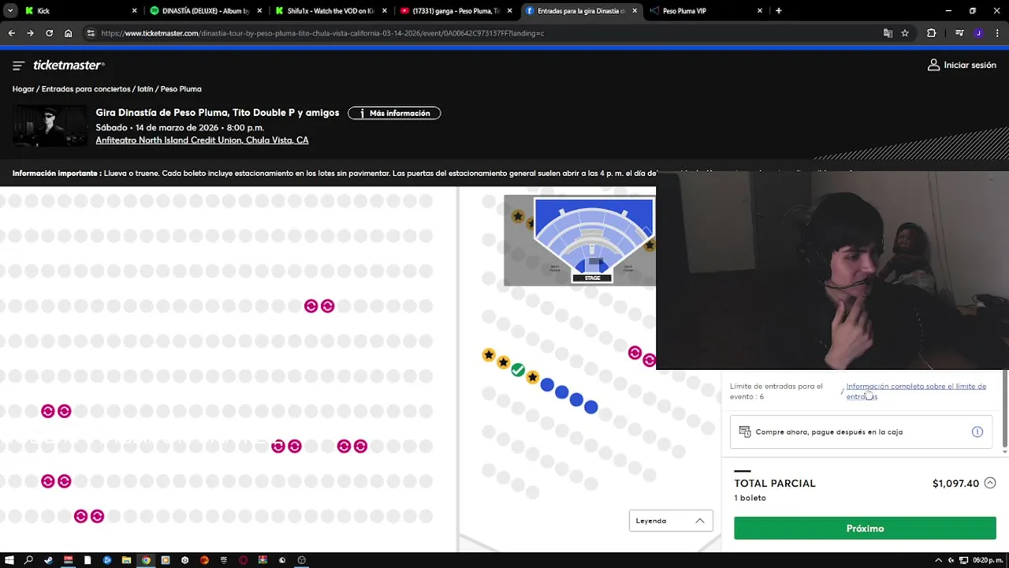Switch to the Kick tab
The width and height of the screenshot is (1009, 568).
pyautogui.click(x=79, y=11)
